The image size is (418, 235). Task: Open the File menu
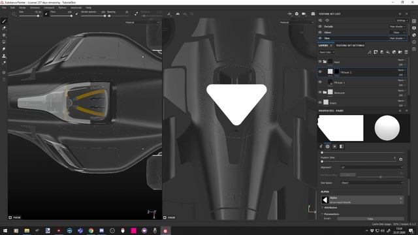click(4, 8)
